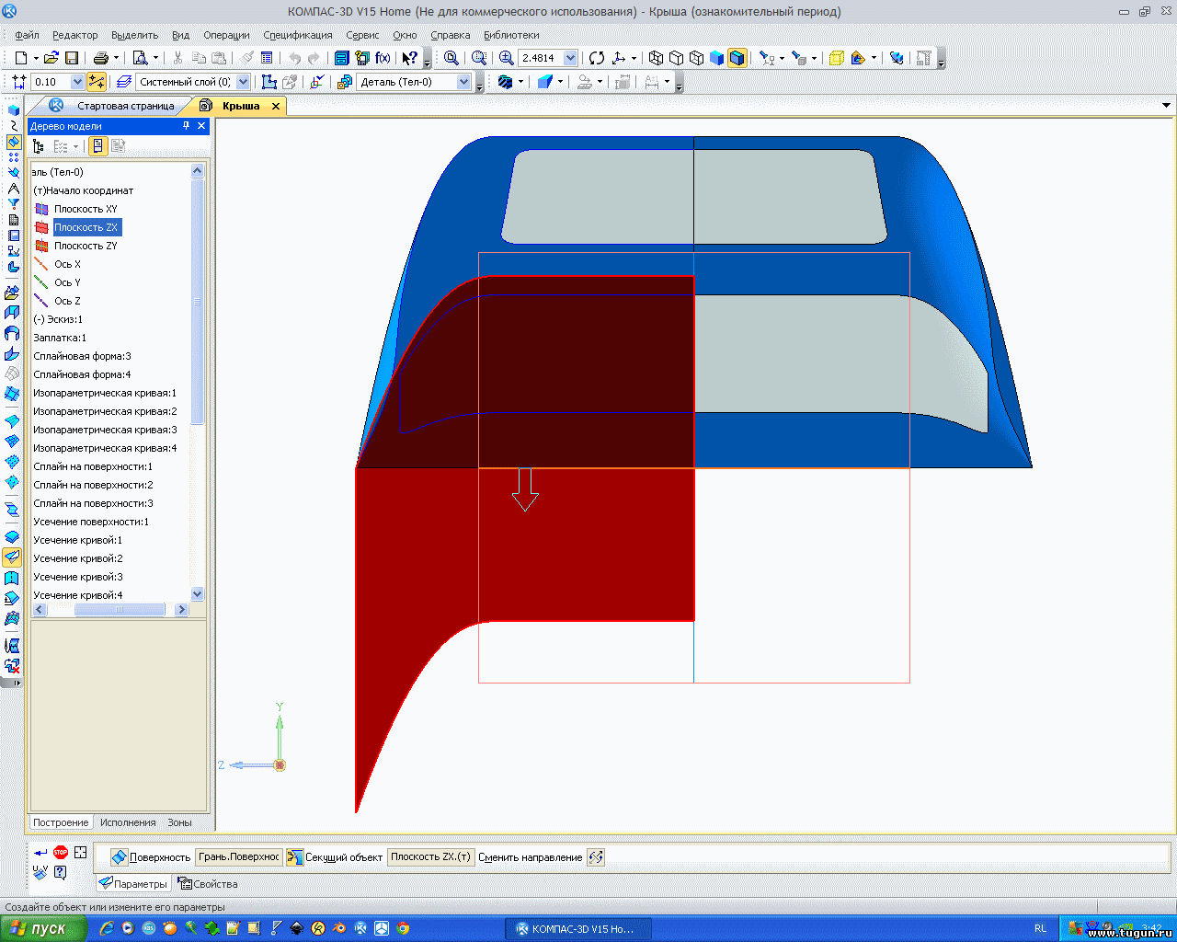Viewport: 1177px width, 942px height.
Task: Click the Сменить направление direction icon
Action: pyautogui.click(x=596, y=857)
